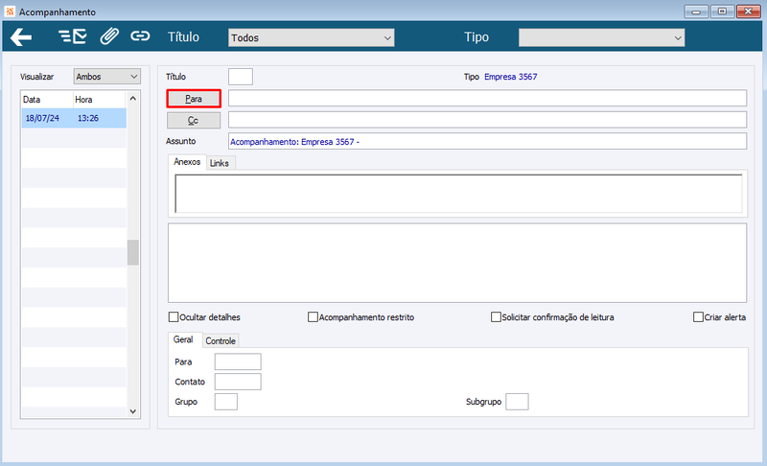Maximize the Acompanhamento window
This screenshot has height=466, width=767.
point(722,12)
